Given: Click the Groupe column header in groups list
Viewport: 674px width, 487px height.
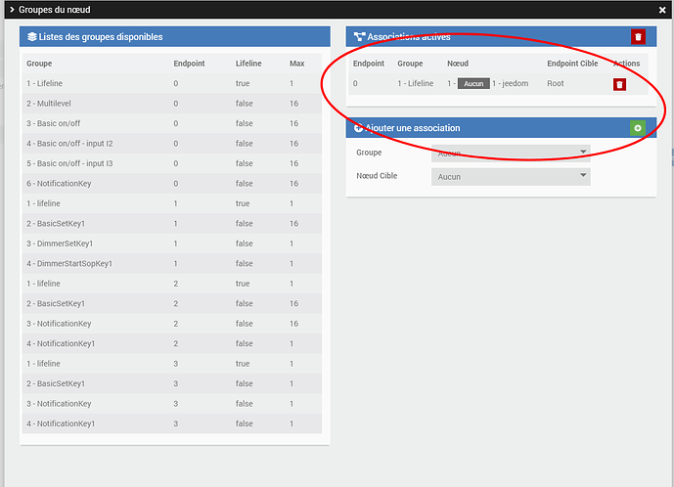Looking at the screenshot, I should pos(39,64).
